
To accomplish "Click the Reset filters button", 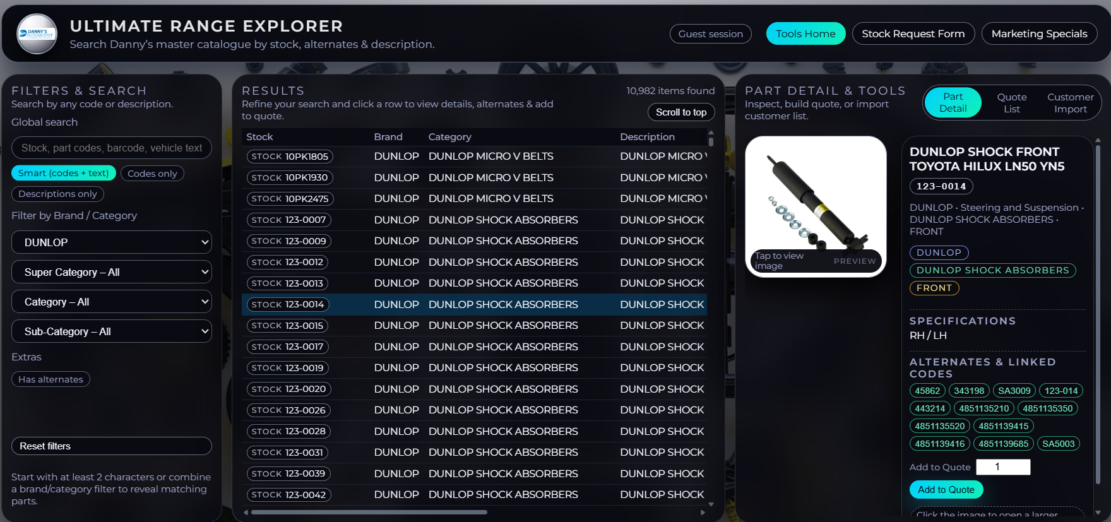I will pos(112,446).
